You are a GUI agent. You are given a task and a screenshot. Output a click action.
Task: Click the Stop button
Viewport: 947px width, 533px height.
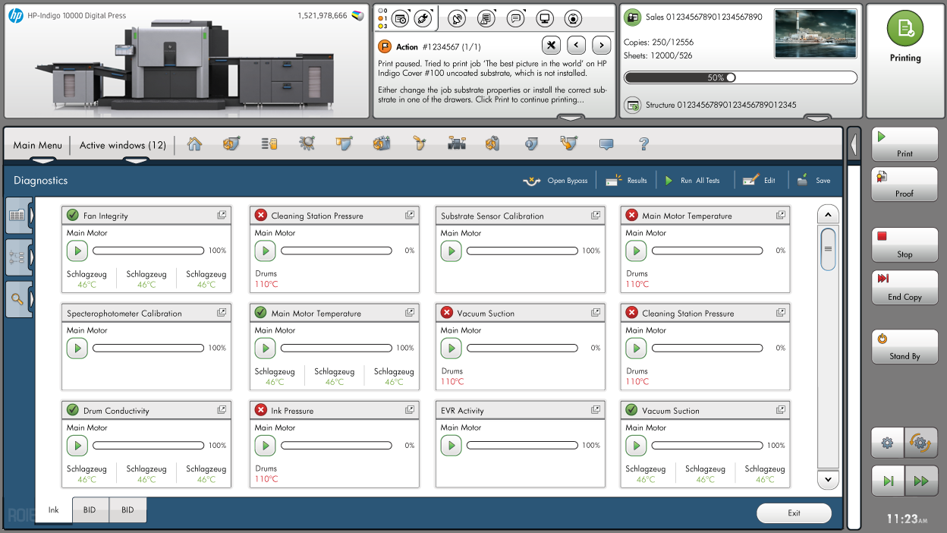coord(905,245)
